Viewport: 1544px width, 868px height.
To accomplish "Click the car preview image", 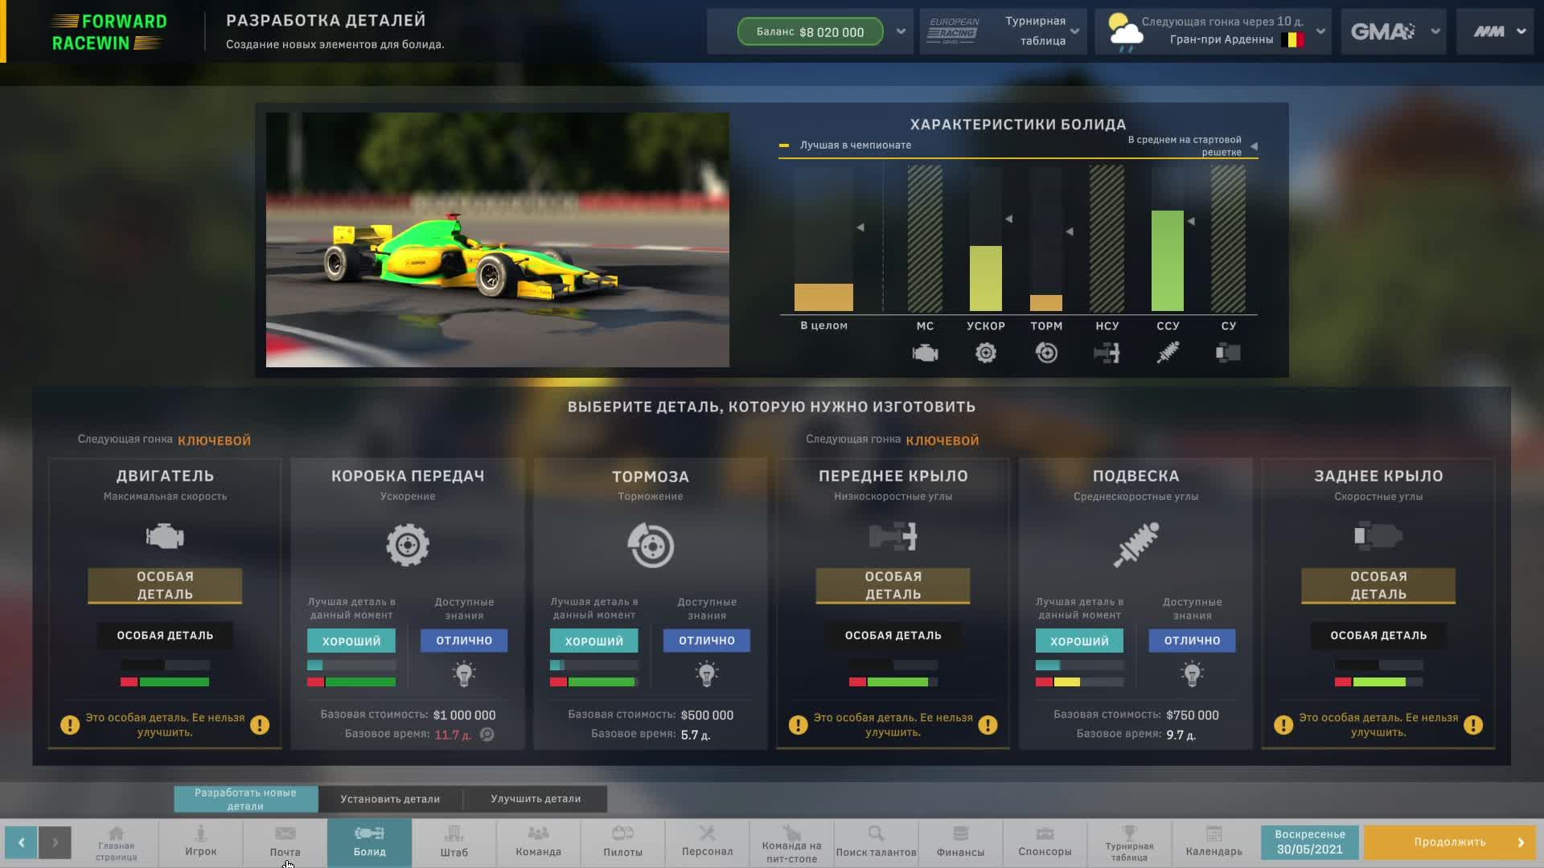I will pos(497,240).
